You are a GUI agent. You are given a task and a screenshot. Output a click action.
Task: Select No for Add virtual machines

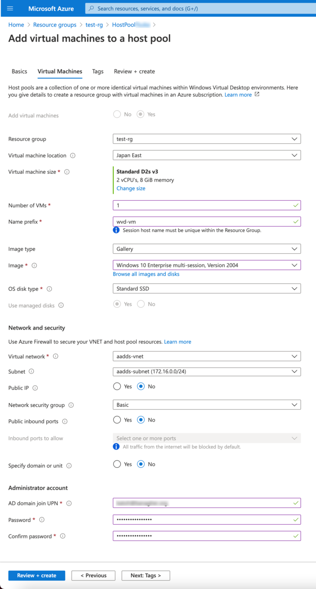pyautogui.click(x=117, y=114)
